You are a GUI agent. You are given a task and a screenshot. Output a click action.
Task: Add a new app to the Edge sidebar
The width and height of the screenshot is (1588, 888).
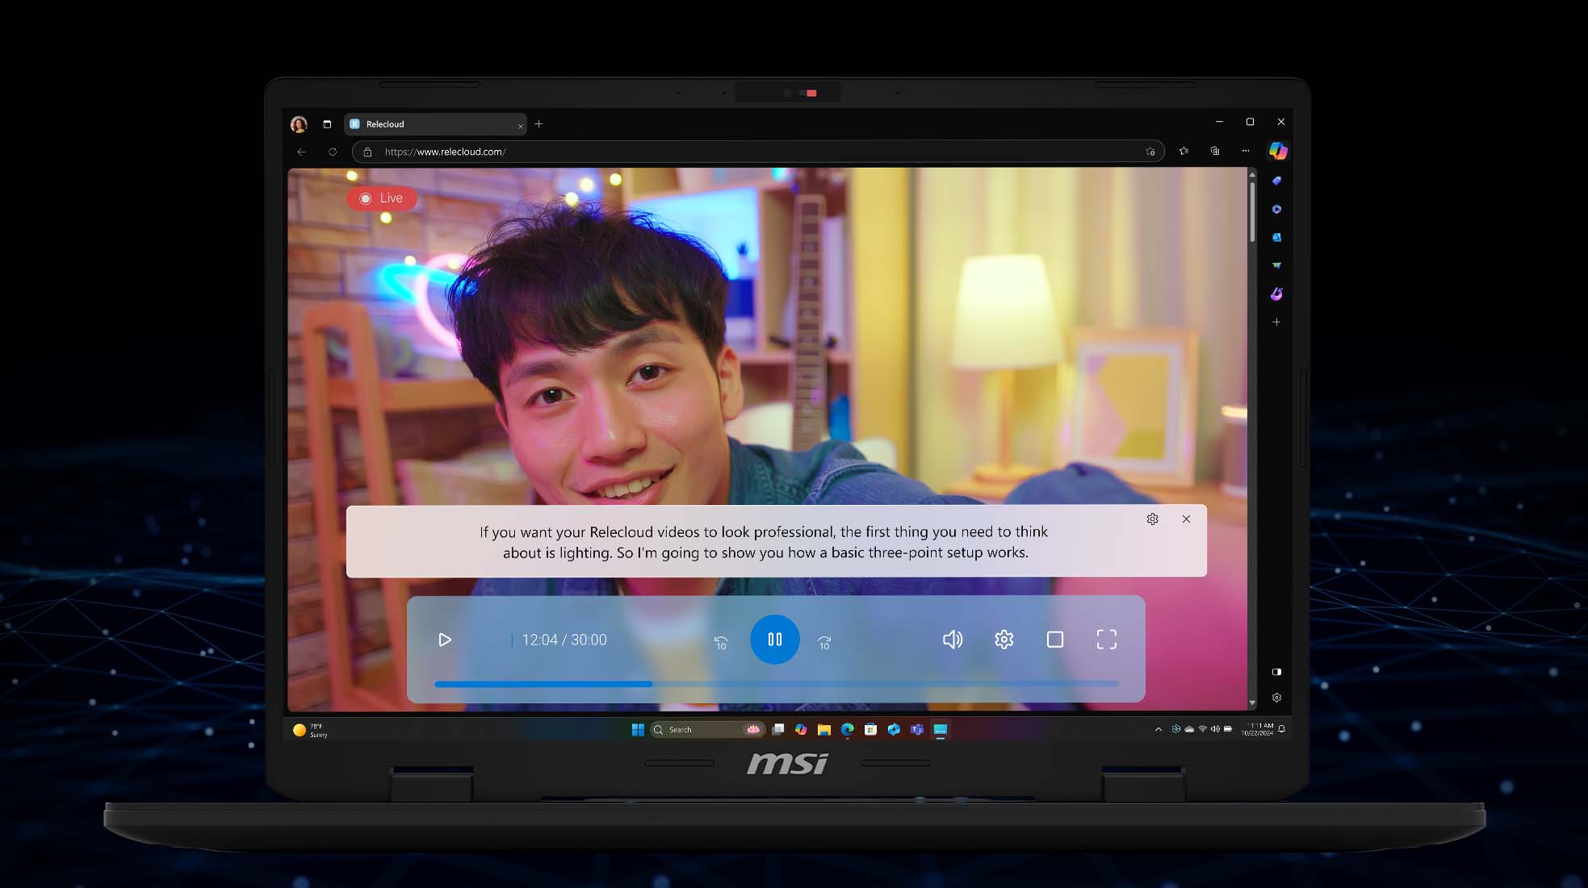(1276, 322)
